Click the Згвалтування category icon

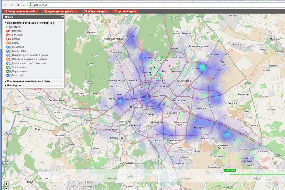click(8, 67)
